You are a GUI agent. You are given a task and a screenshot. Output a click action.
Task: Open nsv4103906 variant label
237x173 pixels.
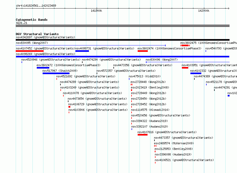(x=98, y=110)
